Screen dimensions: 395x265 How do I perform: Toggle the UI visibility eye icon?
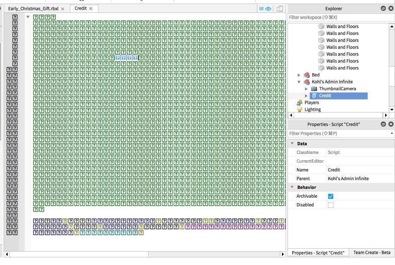click(268, 9)
